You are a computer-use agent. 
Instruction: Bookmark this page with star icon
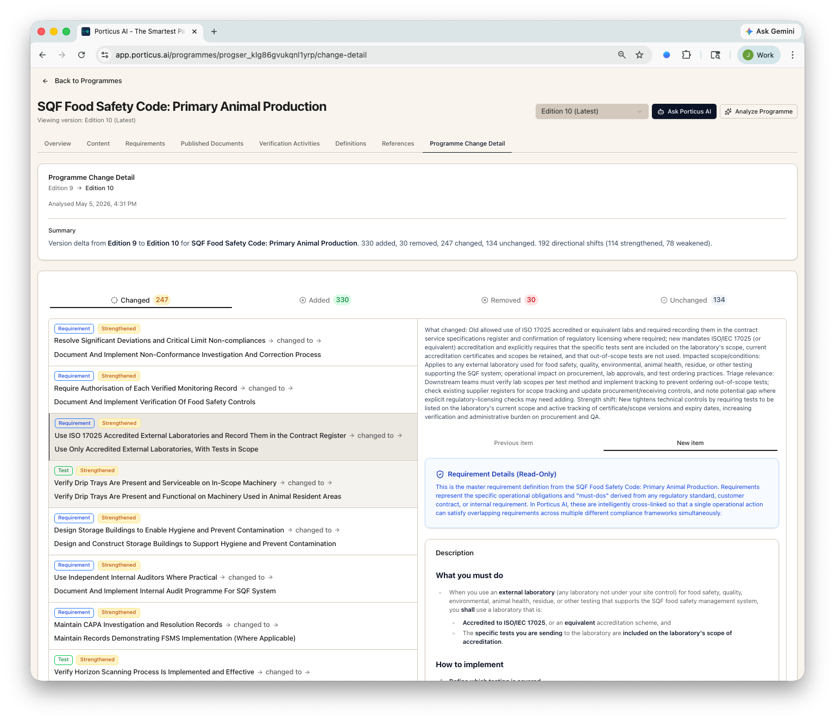coord(639,55)
